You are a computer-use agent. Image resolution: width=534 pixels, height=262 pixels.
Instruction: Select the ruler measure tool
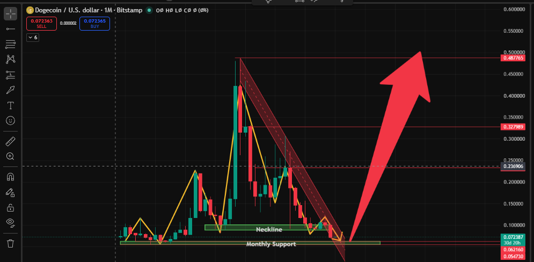(11, 141)
